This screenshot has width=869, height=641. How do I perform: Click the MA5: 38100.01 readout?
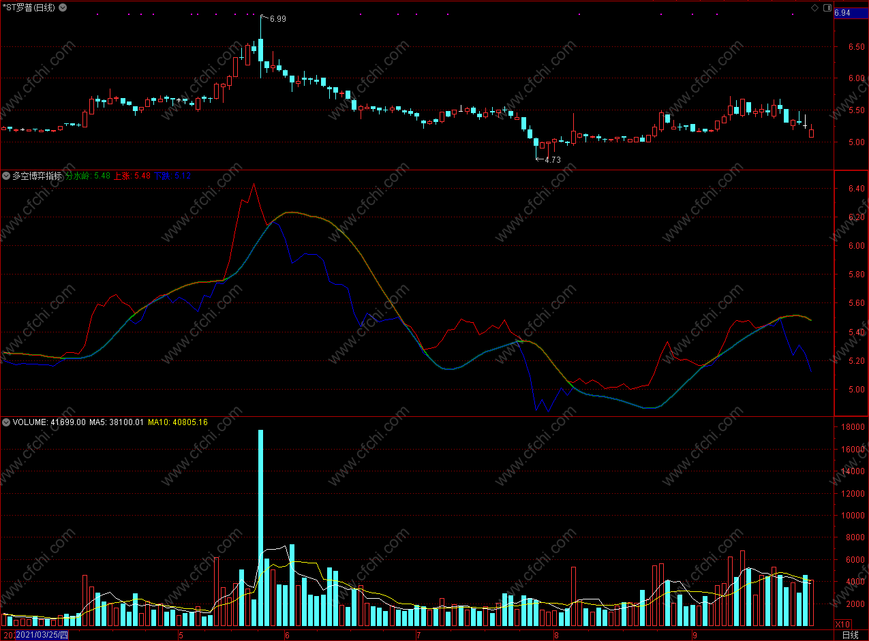pos(117,422)
